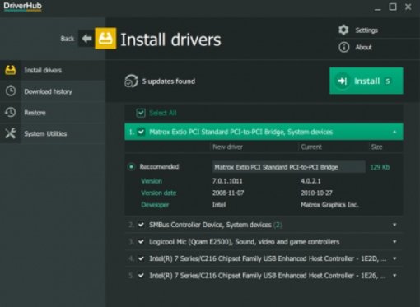Open the Matrox Extio driver selection combo box
The height and width of the screenshot is (307, 420).
[x=288, y=167]
